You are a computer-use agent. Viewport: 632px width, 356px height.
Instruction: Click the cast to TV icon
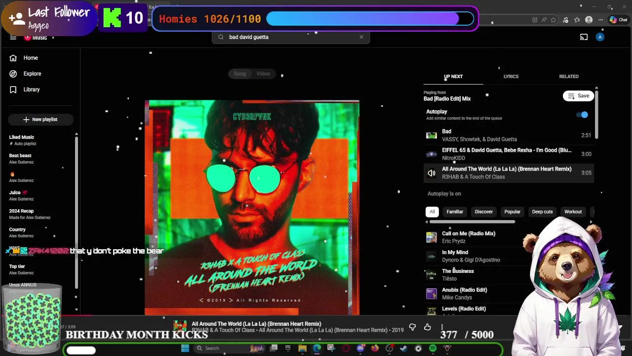point(584,37)
